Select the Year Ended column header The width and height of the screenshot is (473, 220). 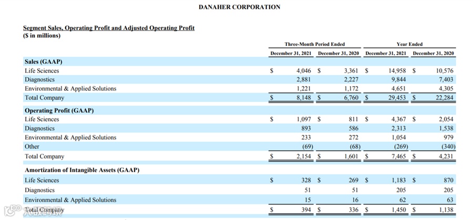tap(409, 44)
